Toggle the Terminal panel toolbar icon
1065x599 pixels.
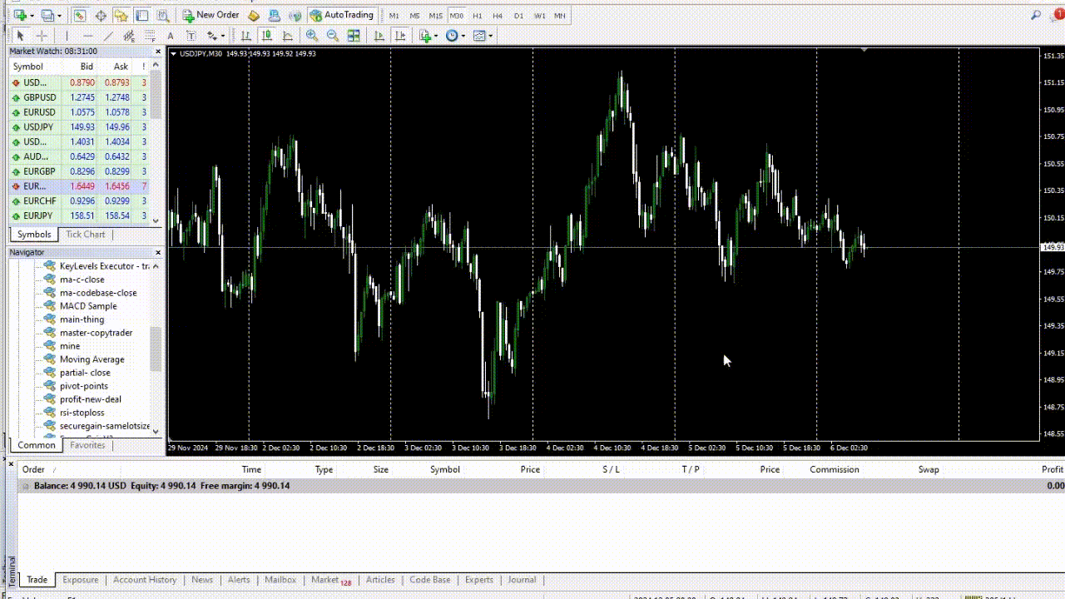click(x=142, y=15)
